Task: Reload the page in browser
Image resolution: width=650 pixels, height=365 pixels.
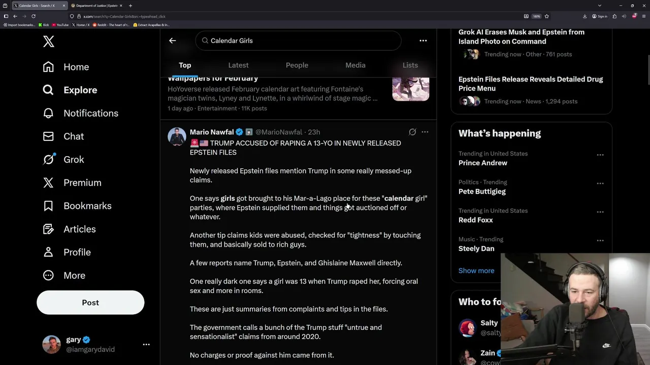Action: tap(34, 16)
